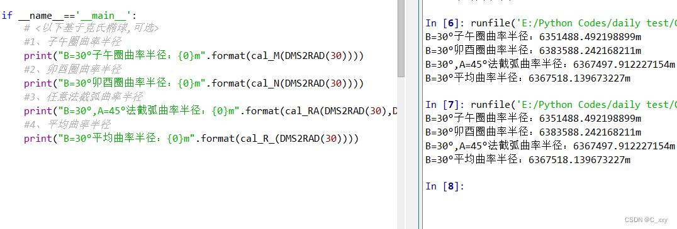This screenshot has width=677, height=229.
Task: Click the if __name__=='__main__' line
Action: (x=69, y=16)
